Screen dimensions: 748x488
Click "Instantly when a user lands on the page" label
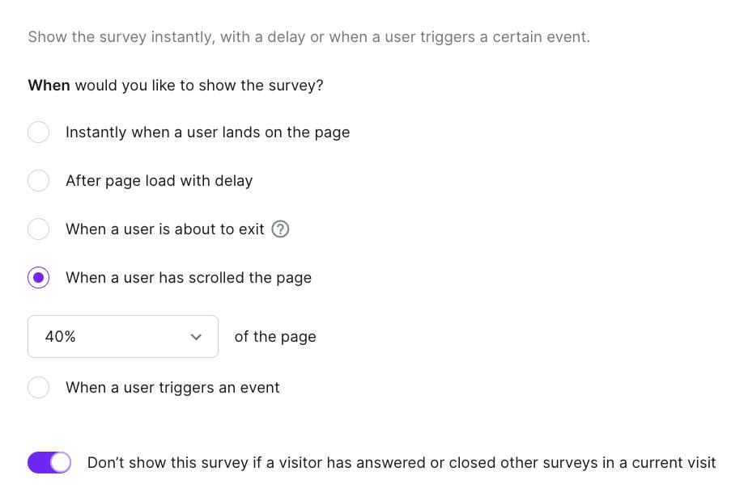(x=207, y=133)
